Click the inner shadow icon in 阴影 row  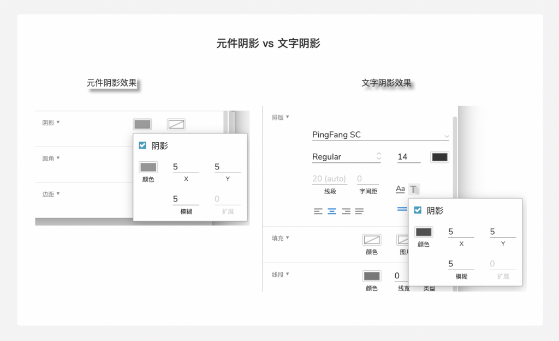click(176, 124)
